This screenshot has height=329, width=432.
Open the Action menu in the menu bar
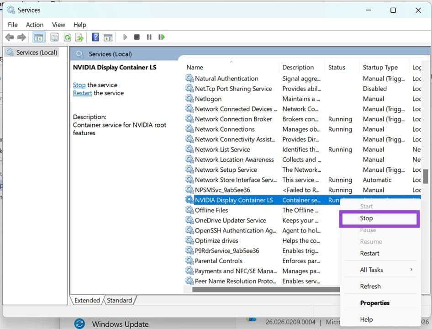(35, 25)
